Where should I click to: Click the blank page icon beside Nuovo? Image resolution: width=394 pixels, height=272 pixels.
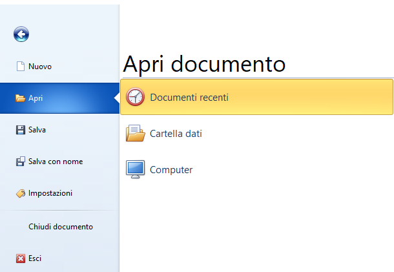click(x=20, y=67)
